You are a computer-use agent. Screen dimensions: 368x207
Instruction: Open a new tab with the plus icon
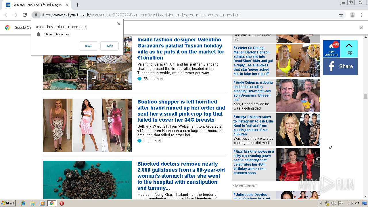78,5
